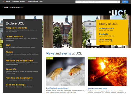Open 'Fruit flies live longer on lithium' article
131x94 pixels.
coord(57,88)
